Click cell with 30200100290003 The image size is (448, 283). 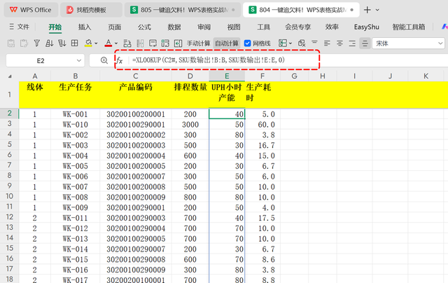point(136,218)
